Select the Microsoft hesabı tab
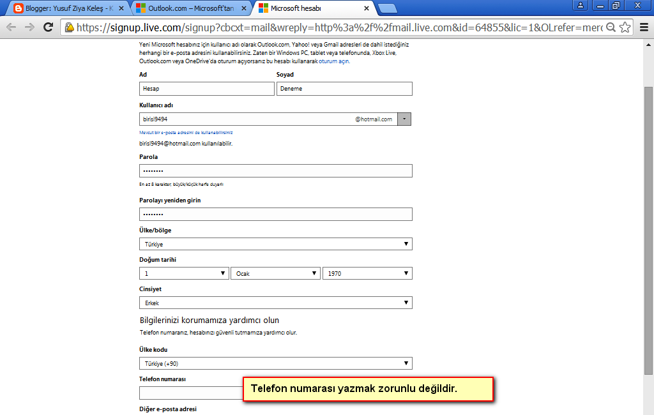This screenshot has height=415, width=654. pyautogui.click(x=314, y=8)
